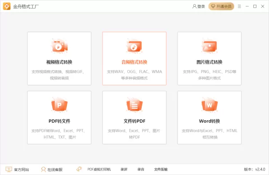The height and width of the screenshot is (175, 269).
Task: Open the 文件转PDF title
Action: (x=134, y=121)
